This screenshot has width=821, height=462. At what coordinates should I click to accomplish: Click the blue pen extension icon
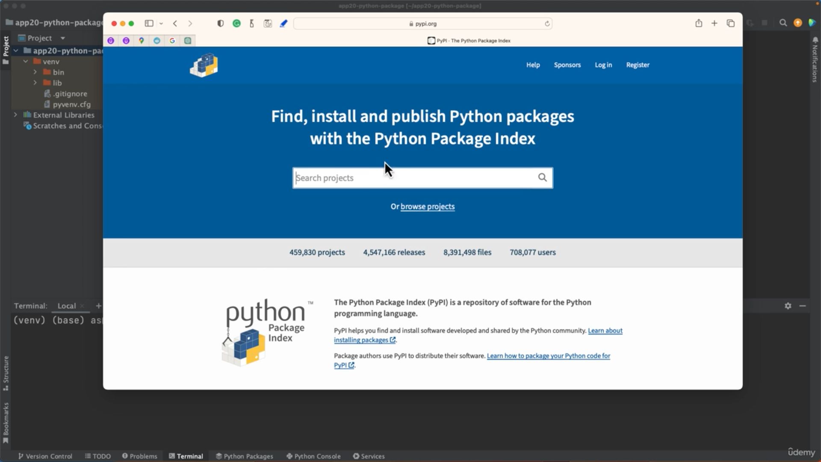284,24
